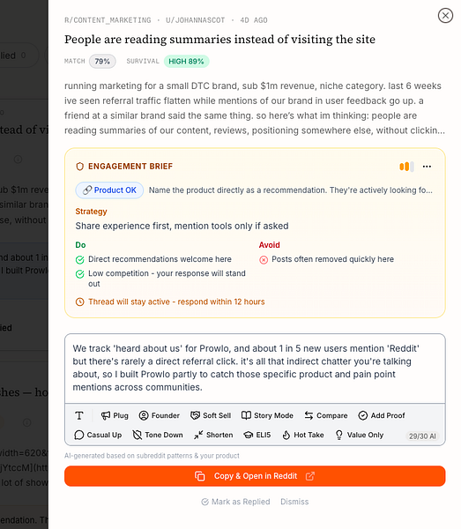The width and height of the screenshot is (461, 529).
Task: Dismiss this thread
Action: click(x=294, y=502)
